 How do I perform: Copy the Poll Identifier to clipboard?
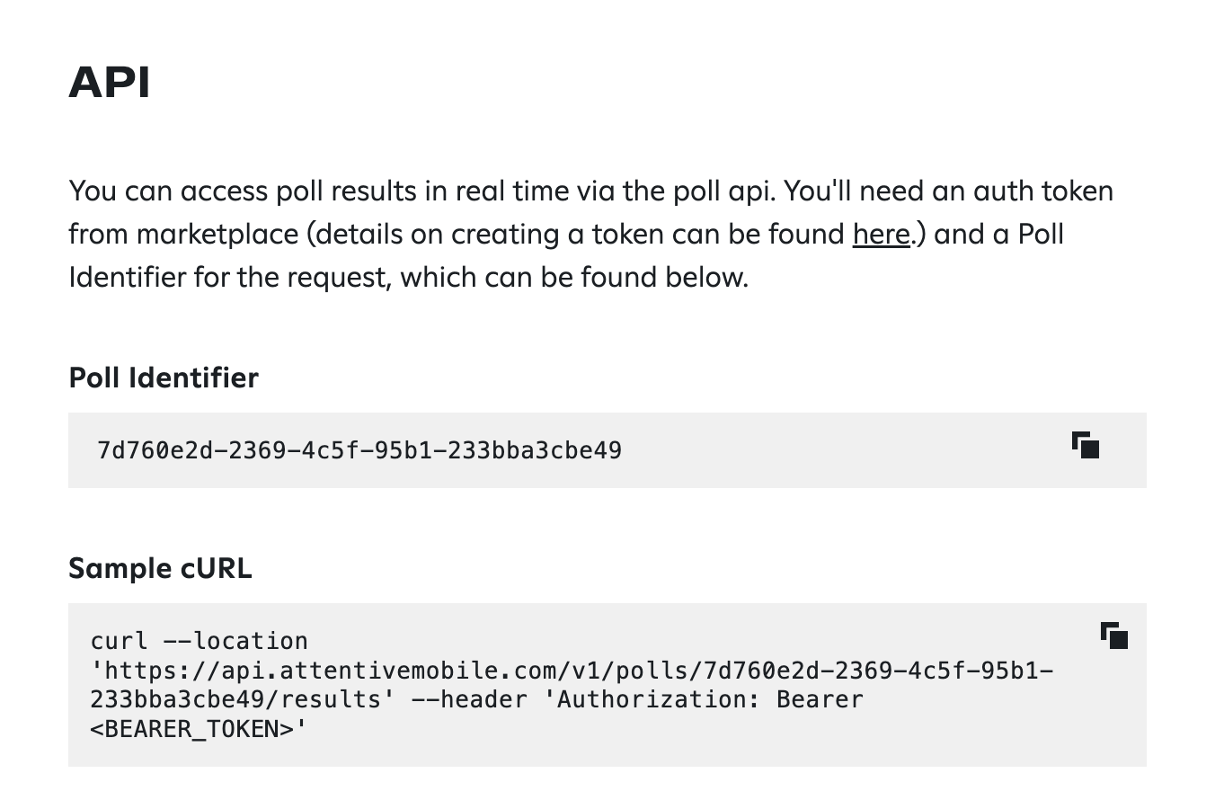[1086, 446]
